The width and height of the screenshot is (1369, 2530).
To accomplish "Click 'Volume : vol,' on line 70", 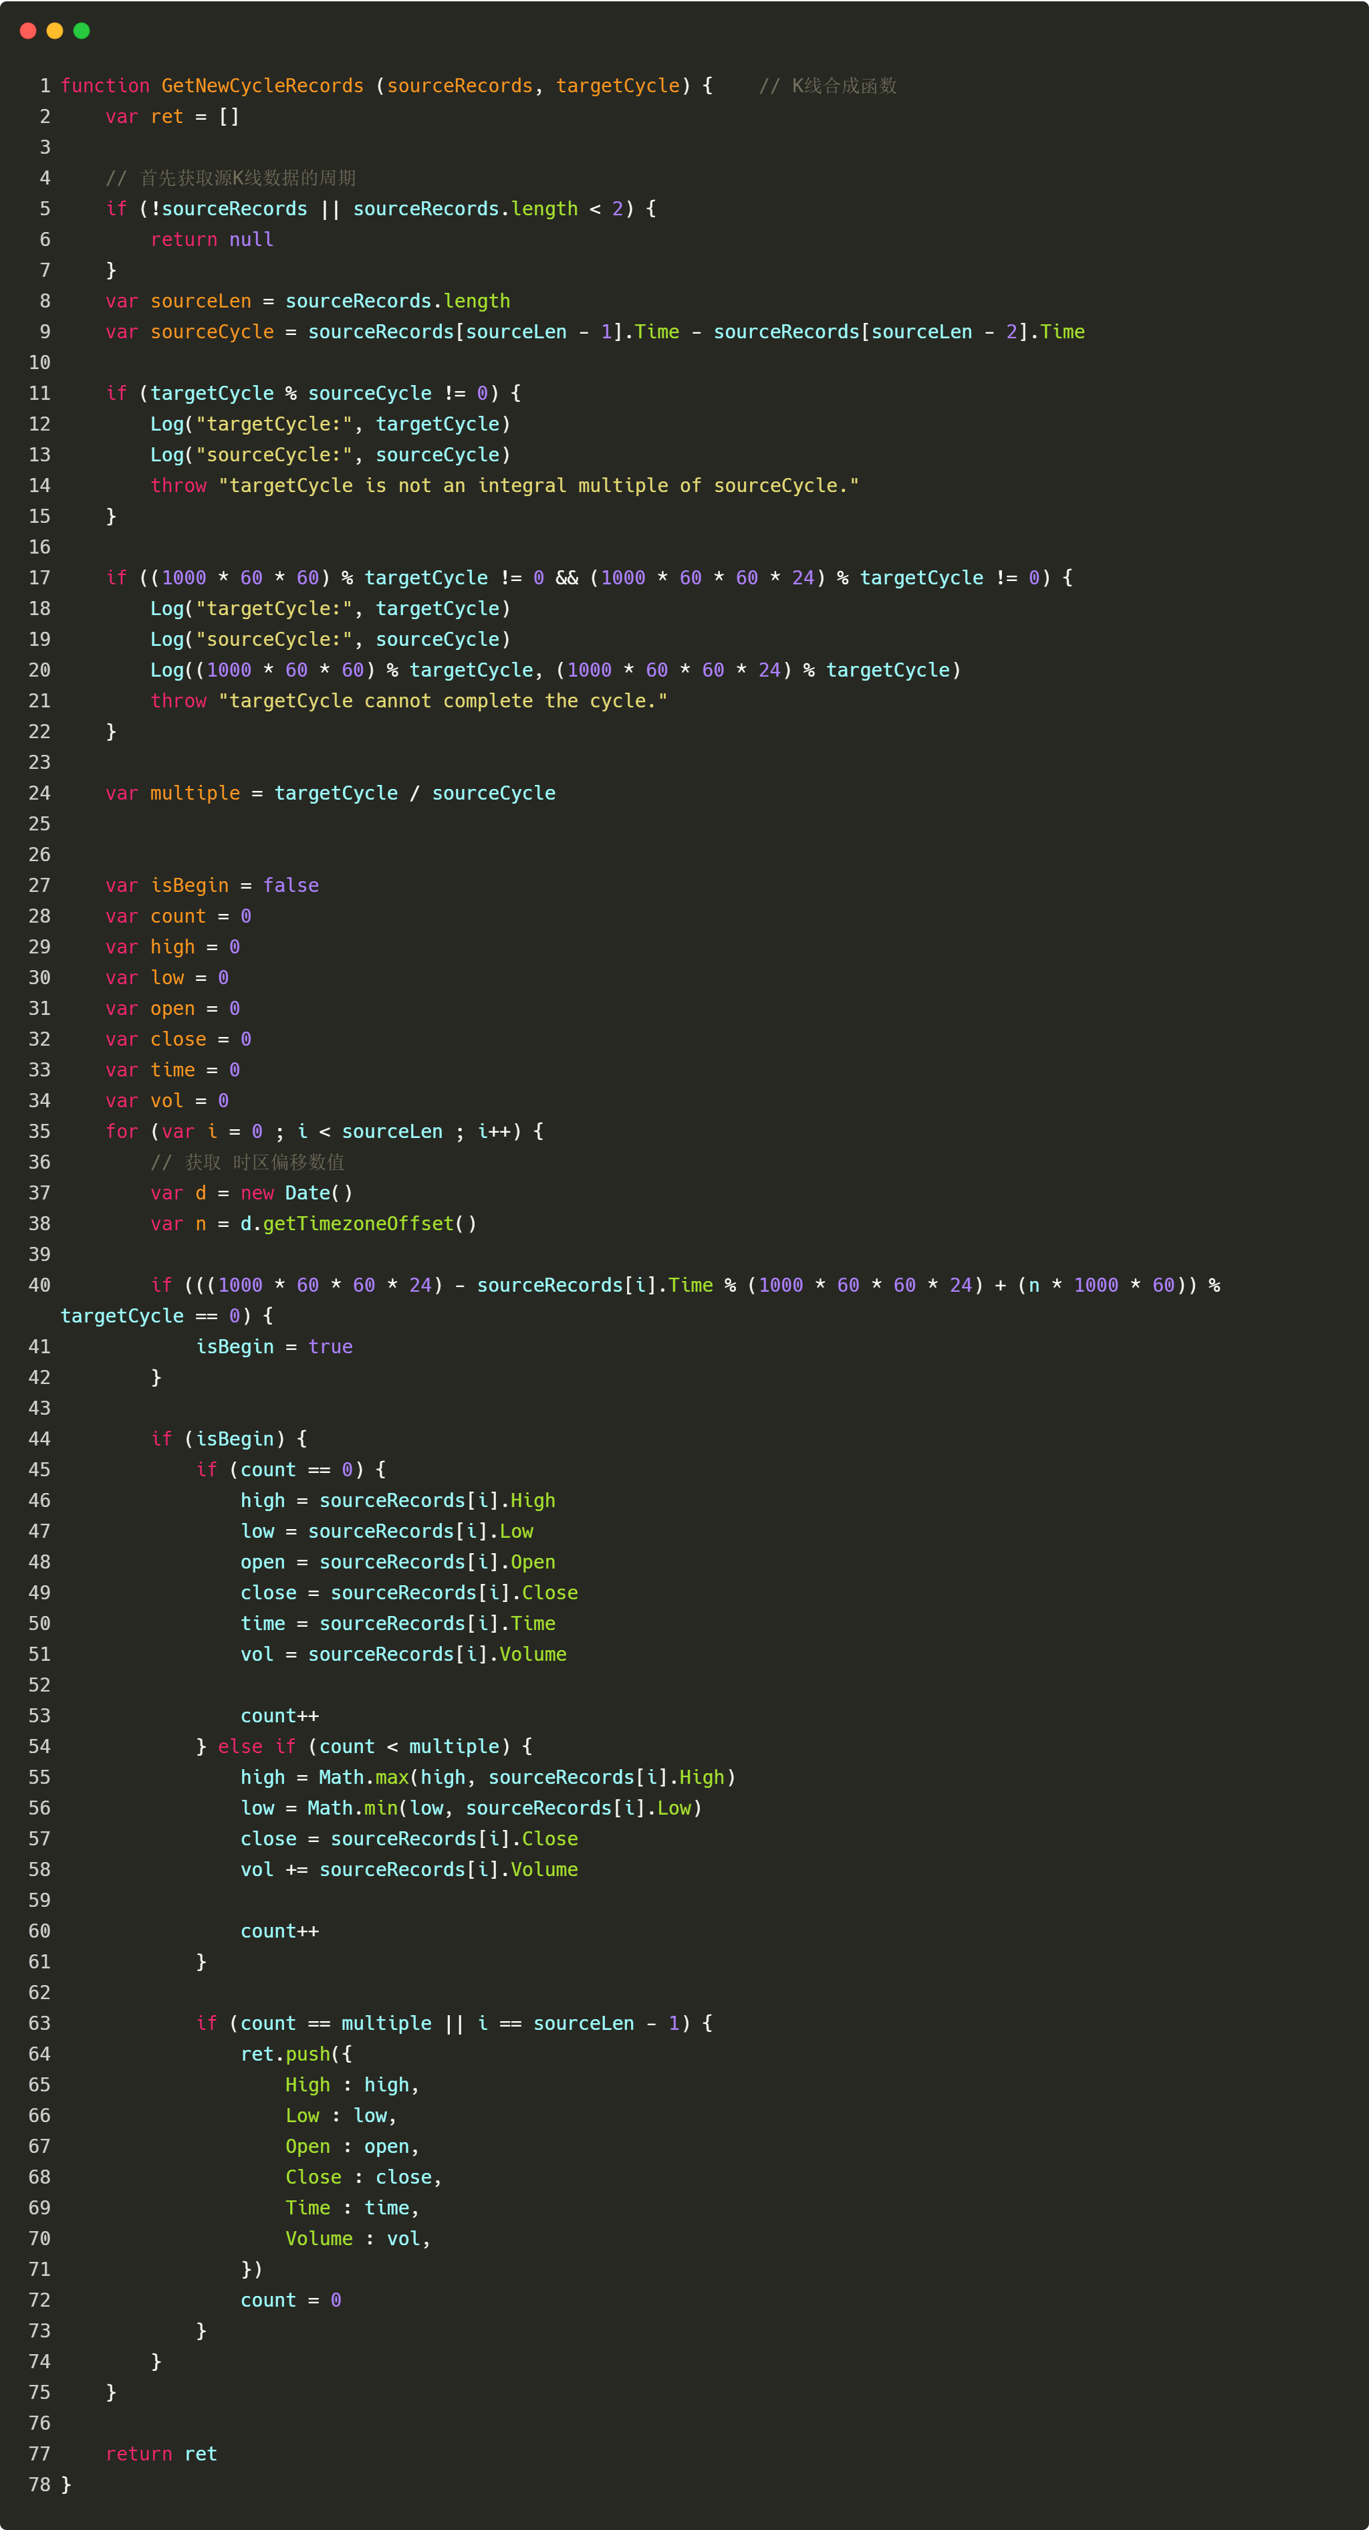I will [x=358, y=2239].
